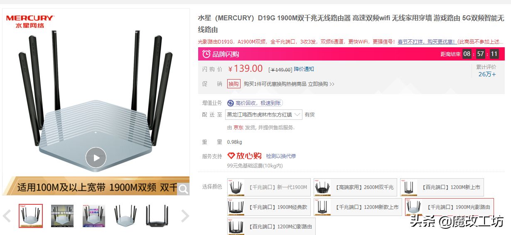Open the delivery address dropdown 黑龙江鸡西市

point(264,114)
